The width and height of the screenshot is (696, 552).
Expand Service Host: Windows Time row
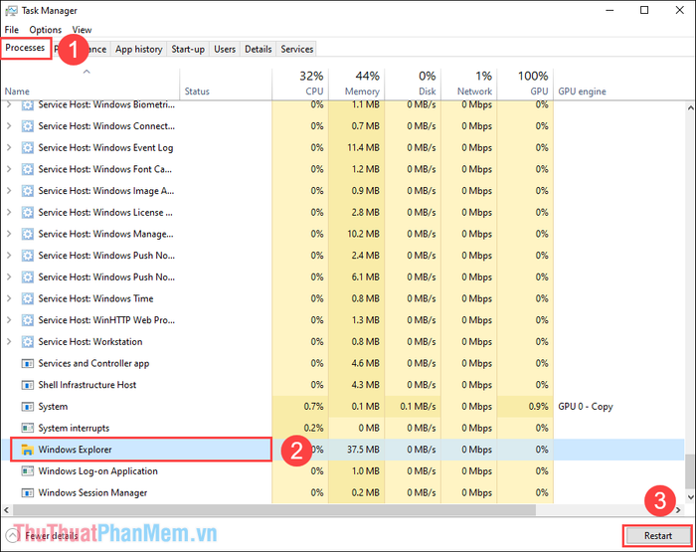9,298
